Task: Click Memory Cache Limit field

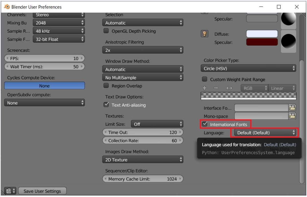Action: 143,179
